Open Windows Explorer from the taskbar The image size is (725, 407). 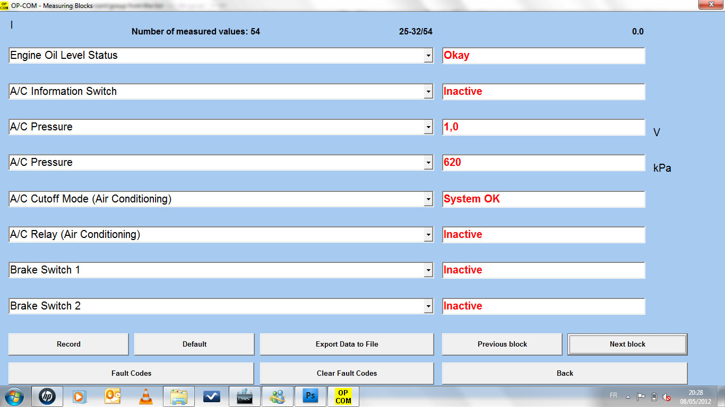[179, 396]
